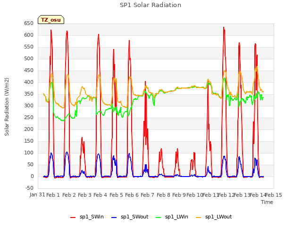Click the orange sp1_LWout legend swatch

pos(198,218)
